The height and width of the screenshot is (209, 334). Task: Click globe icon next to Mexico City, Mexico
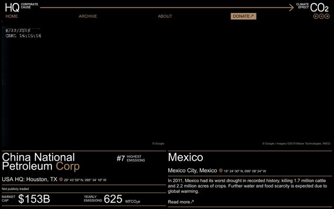pos(221,170)
